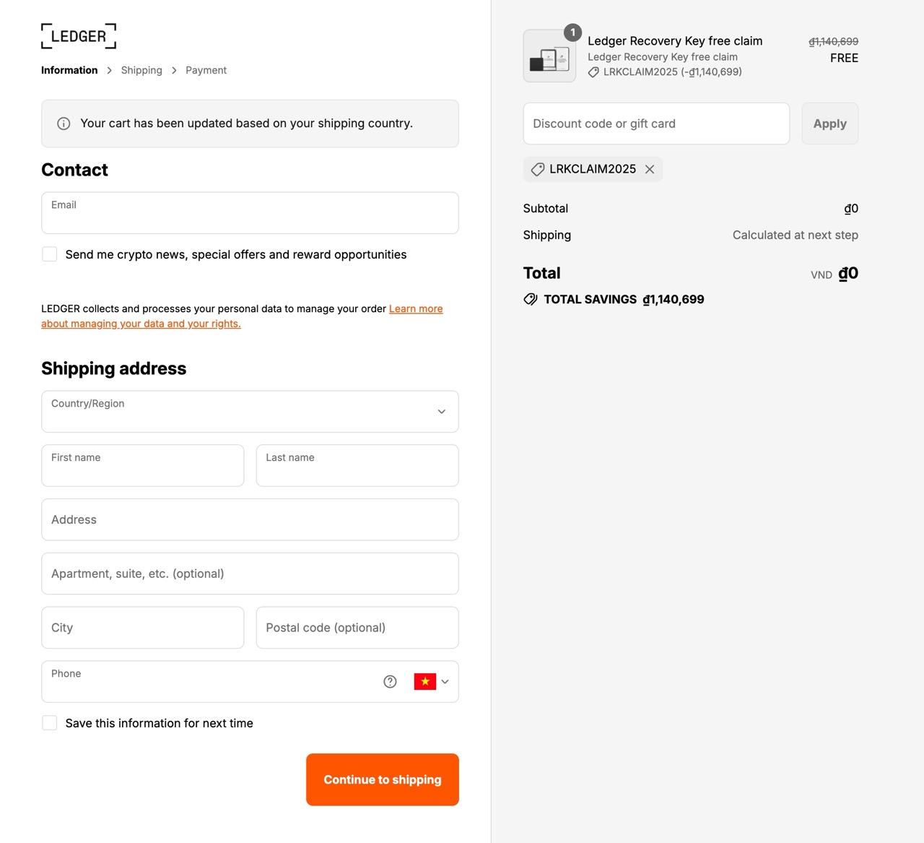The height and width of the screenshot is (843, 924).
Task: Click the Ledger Recovery Key product thumbnail
Action: click(x=549, y=56)
